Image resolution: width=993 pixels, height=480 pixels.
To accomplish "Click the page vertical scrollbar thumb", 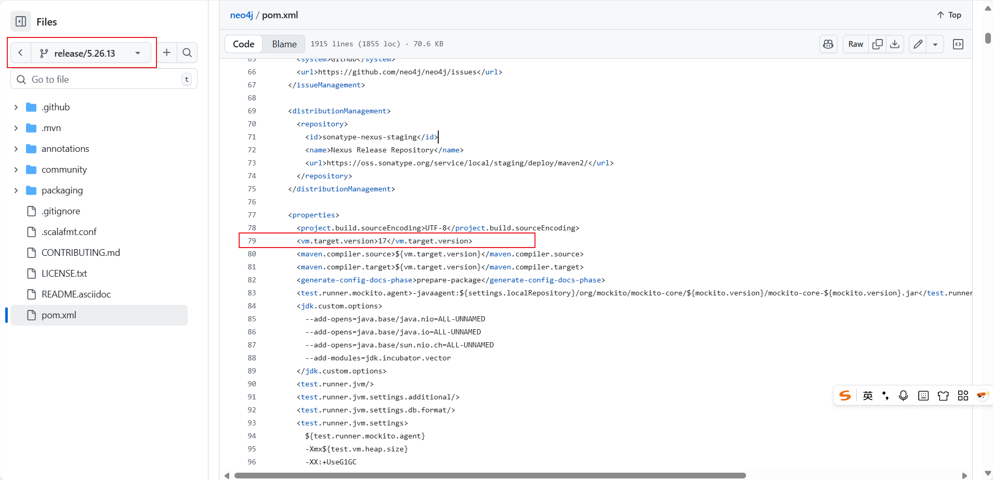I will coord(988,38).
